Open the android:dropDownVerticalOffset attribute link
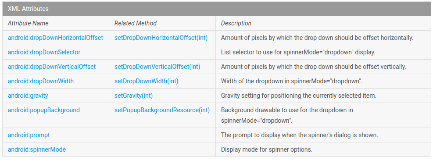 tap(52, 67)
